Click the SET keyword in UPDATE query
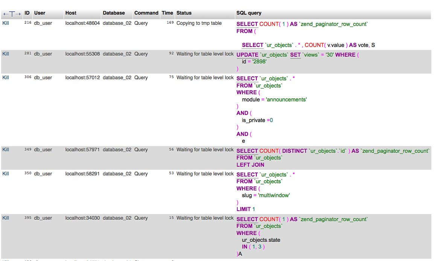The width and height of the screenshot is (443, 261). tap(296, 55)
